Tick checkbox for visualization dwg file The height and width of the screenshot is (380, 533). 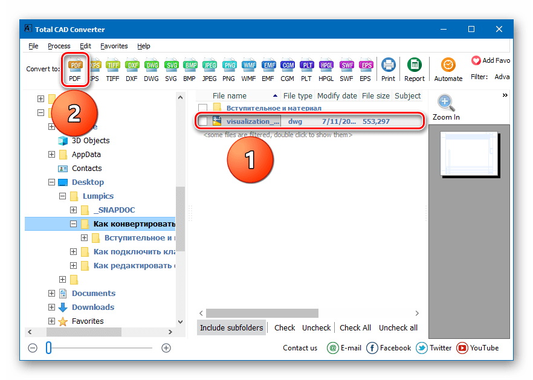(x=203, y=121)
